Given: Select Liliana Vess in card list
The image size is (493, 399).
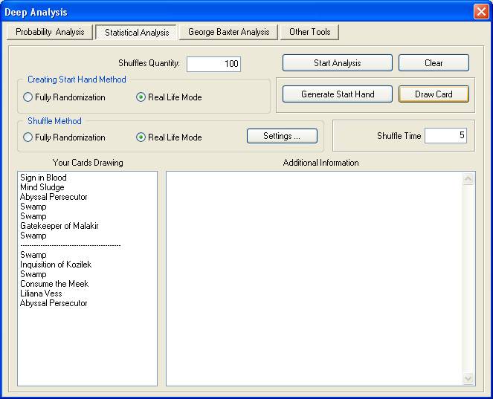Looking at the screenshot, I should coord(41,293).
